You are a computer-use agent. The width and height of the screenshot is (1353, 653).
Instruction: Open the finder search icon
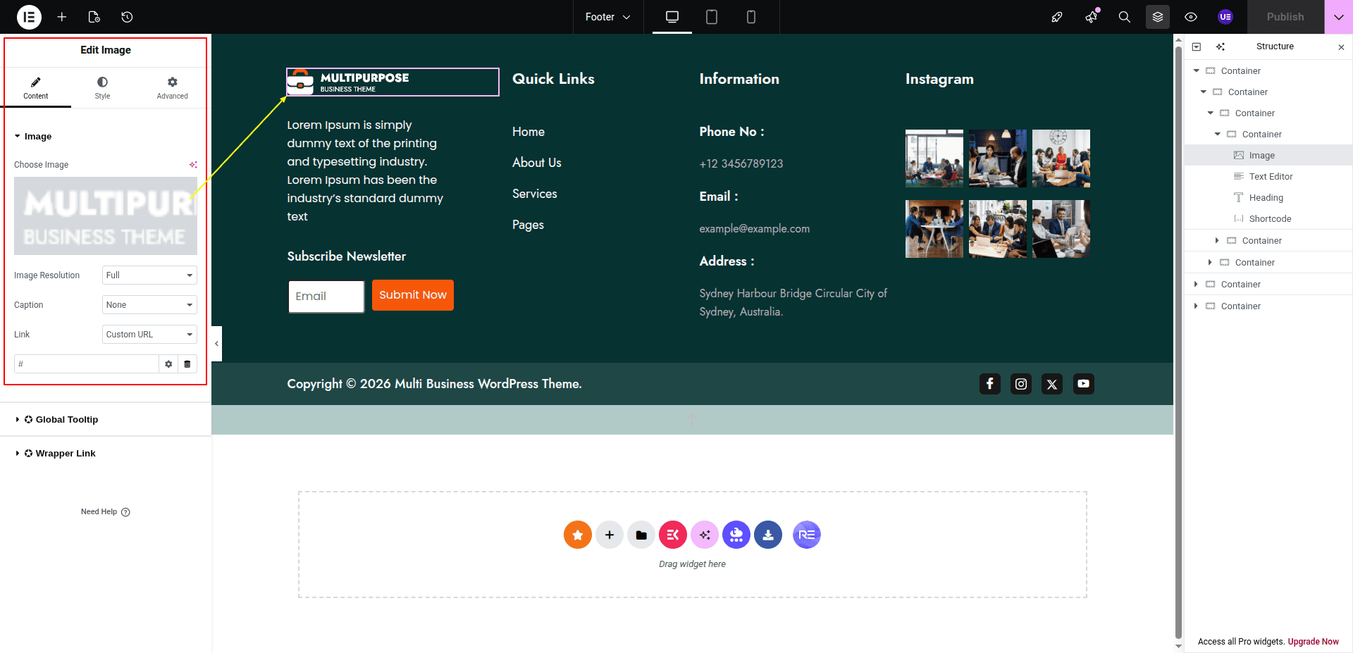(1125, 17)
